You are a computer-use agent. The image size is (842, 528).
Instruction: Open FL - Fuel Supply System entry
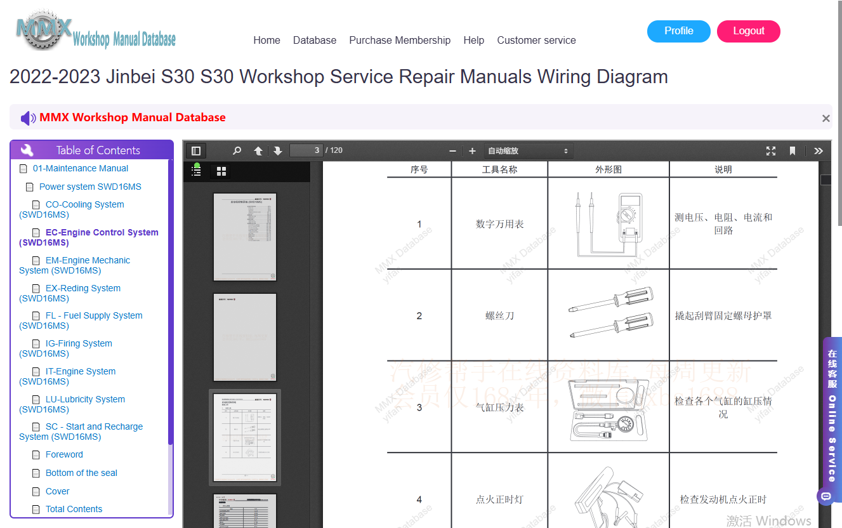(x=81, y=320)
